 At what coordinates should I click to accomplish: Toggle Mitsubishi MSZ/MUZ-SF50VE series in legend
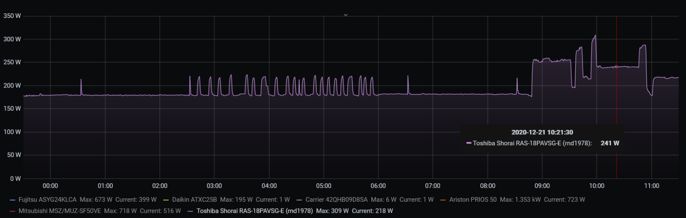pyautogui.click(x=60, y=211)
